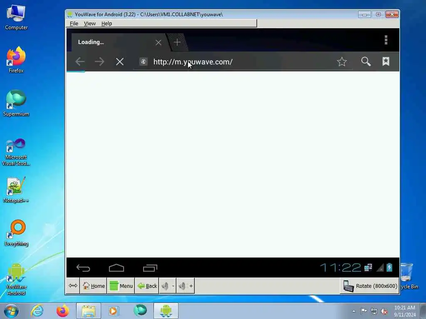This screenshot has width=426, height=319.
Task: Select the Firefox desktop shortcut
Action: 16,60
